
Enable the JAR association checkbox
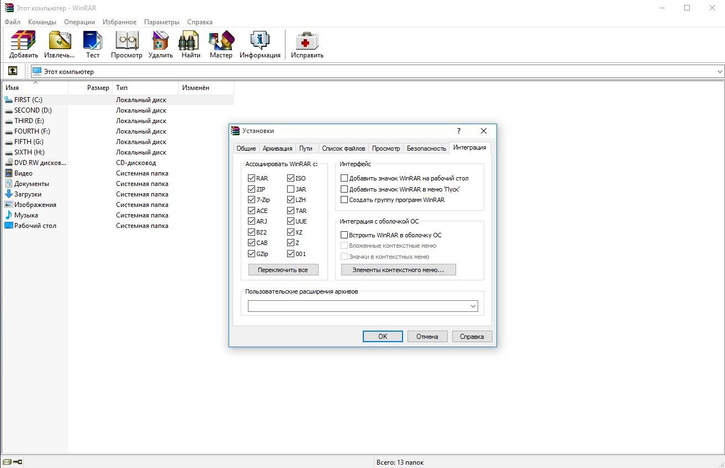click(290, 189)
